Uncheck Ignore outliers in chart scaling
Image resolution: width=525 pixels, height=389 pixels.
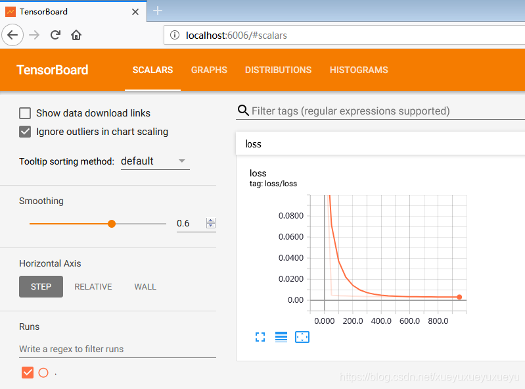click(25, 132)
